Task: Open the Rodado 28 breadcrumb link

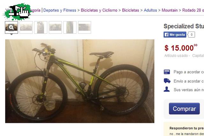Action: [x=193, y=10]
